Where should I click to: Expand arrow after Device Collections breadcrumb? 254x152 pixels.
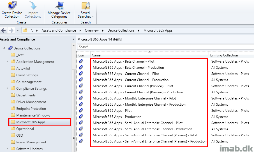(x=139, y=30)
